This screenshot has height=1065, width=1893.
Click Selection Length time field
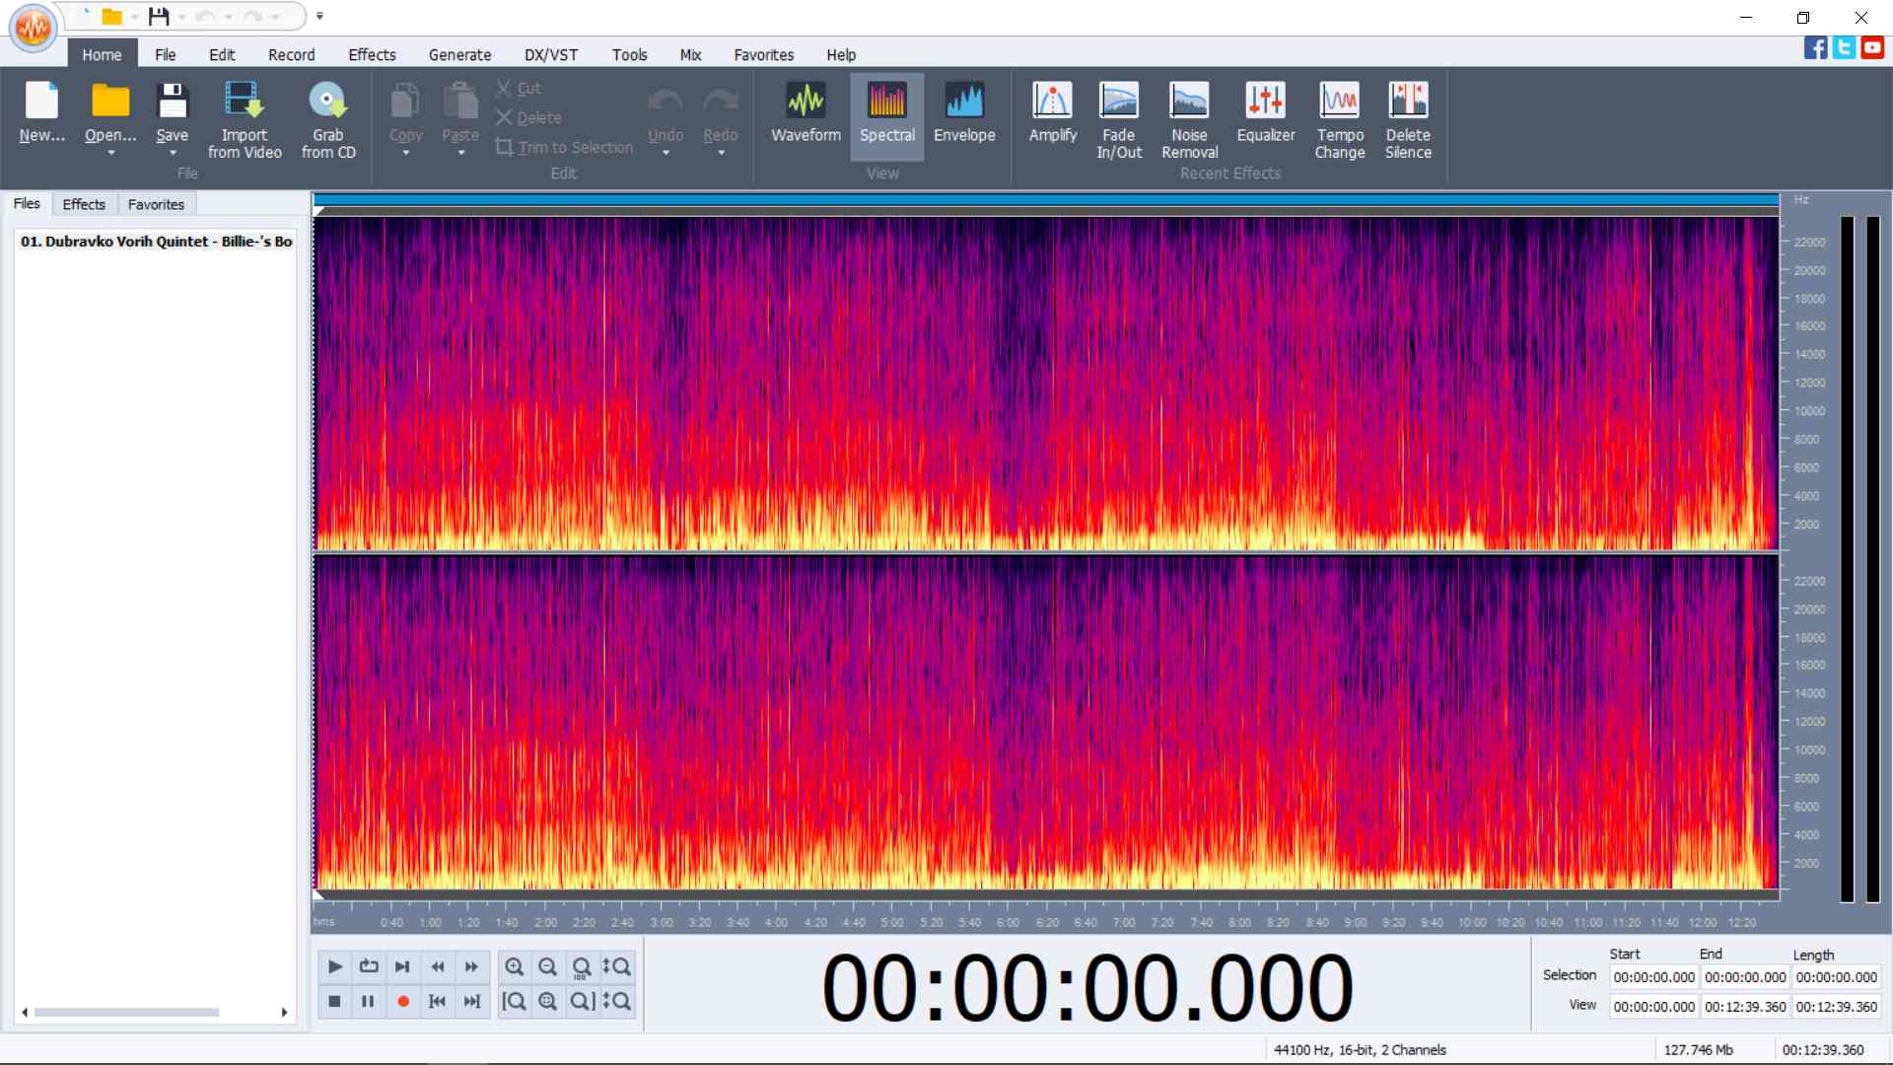pyautogui.click(x=1836, y=977)
